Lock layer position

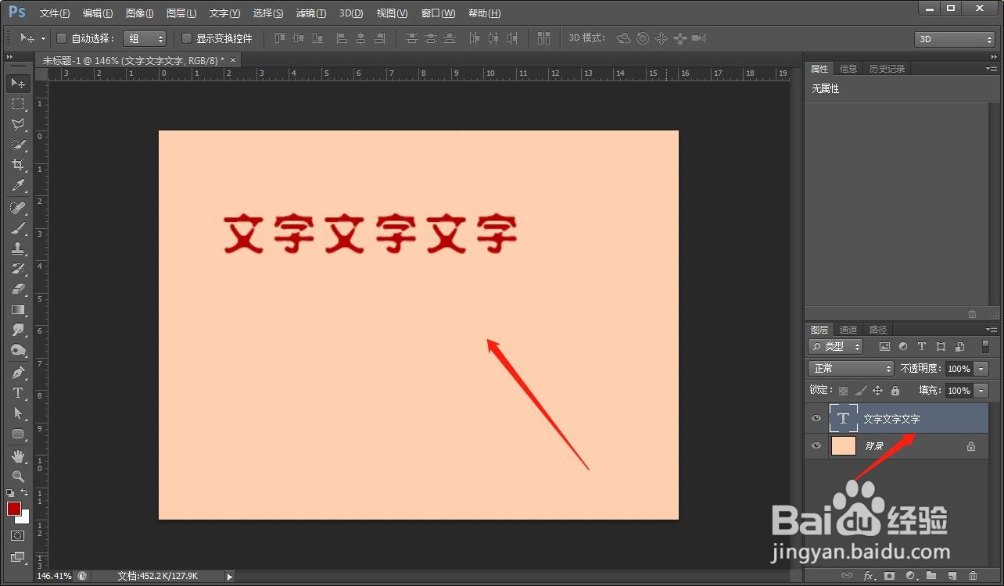(877, 391)
